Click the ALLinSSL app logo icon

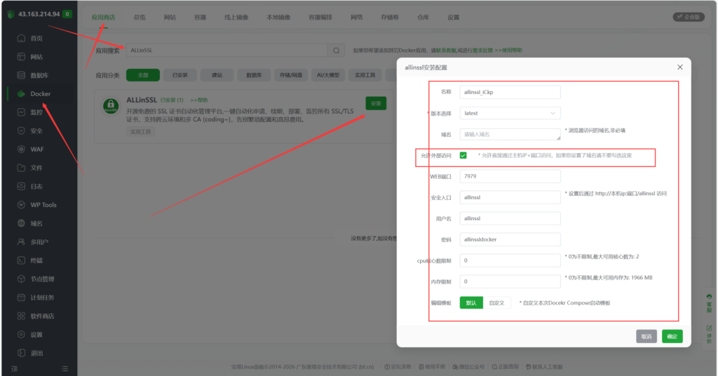coord(110,106)
